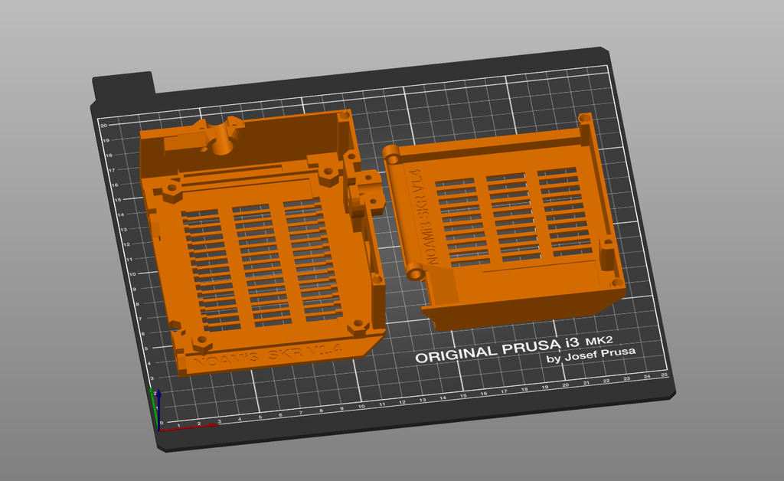This screenshot has height=481, width=784.
Task: Click the number 25 on the bed ruler
Action: [663, 377]
